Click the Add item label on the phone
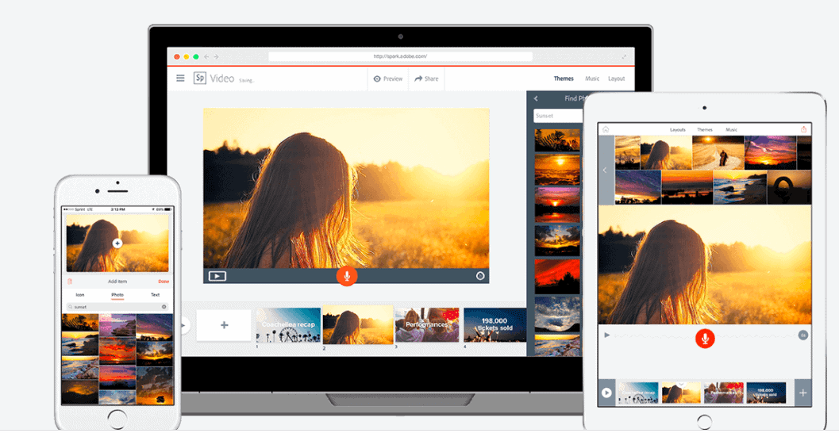 pos(117,282)
